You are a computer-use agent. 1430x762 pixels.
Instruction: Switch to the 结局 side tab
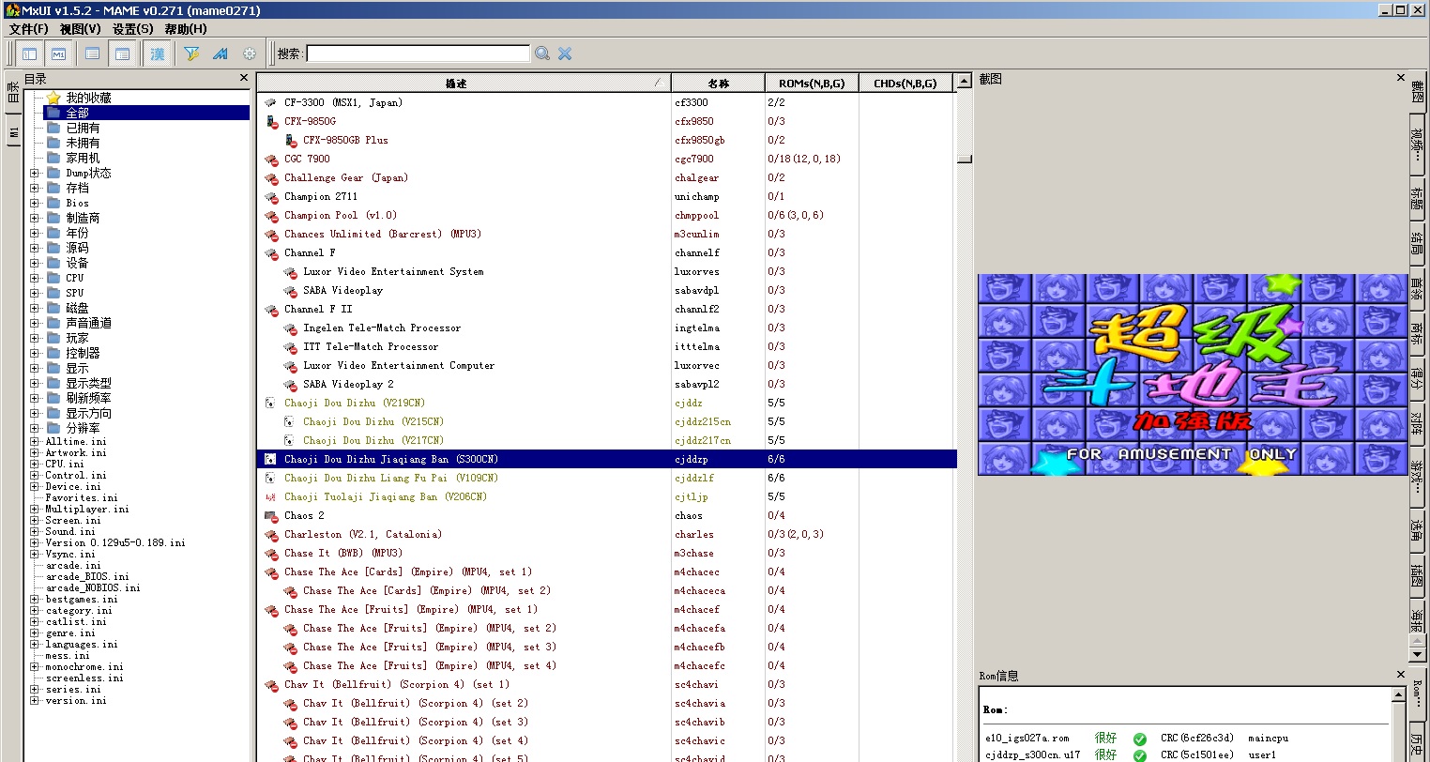[x=1417, y=243]
